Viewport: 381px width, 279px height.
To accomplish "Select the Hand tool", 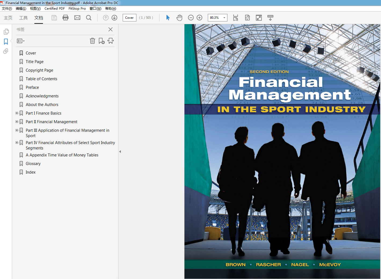I will (x=179, y=17).
